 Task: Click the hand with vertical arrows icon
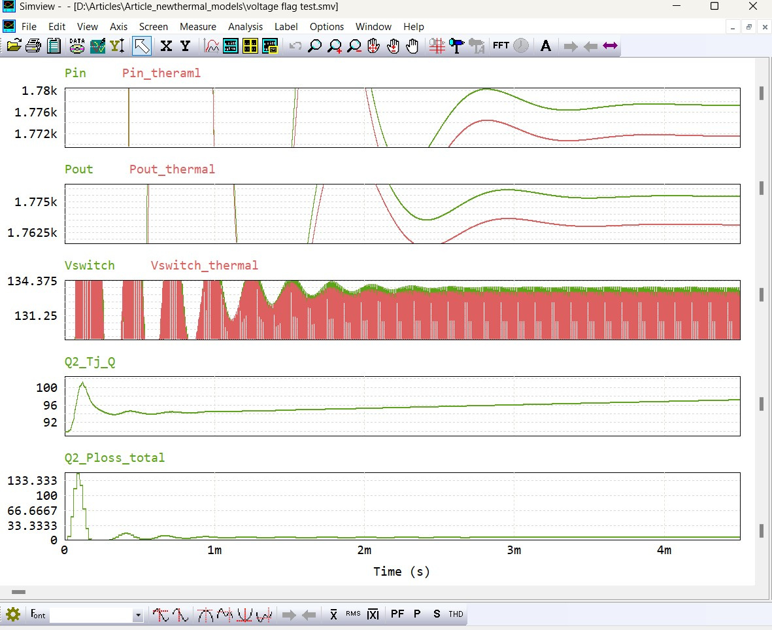(393, 46)
